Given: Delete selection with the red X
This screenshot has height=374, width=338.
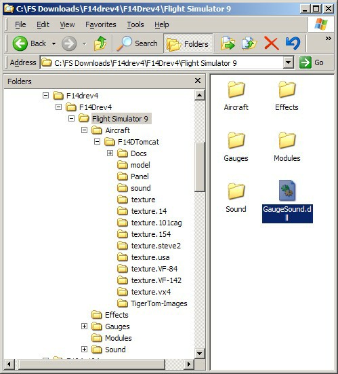Looking at the screenshot, I should 272,43.
